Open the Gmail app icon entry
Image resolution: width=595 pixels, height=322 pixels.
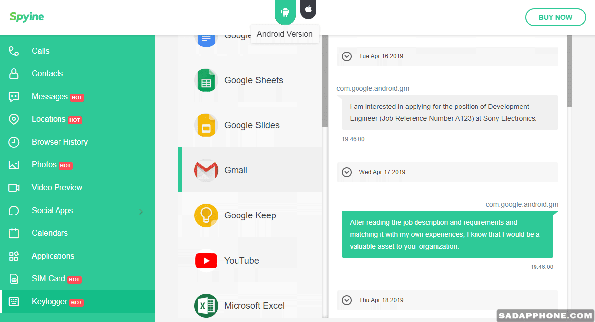click(x=206, y=170)
